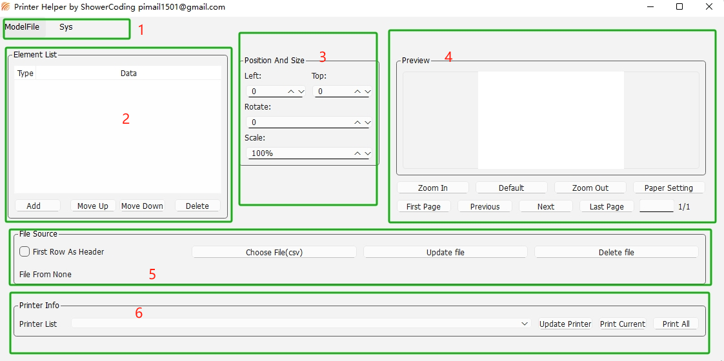Screen dimensions: 724x361
Task: Click the Type column header
Action: 25,73
